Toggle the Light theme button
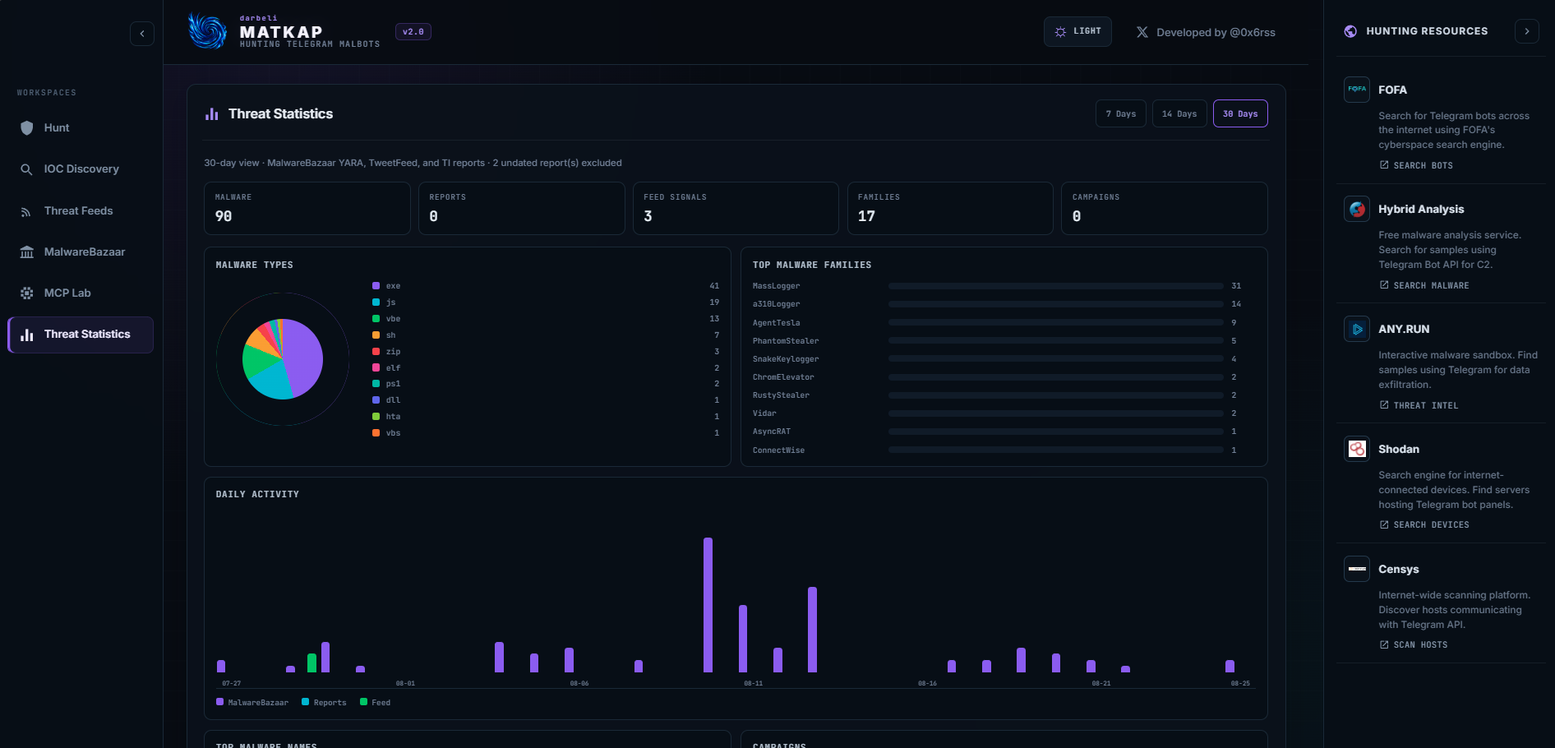This screenshot has width=1555, height=748. [1077, 31]
